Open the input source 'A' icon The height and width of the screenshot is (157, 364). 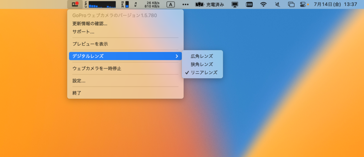171,5
